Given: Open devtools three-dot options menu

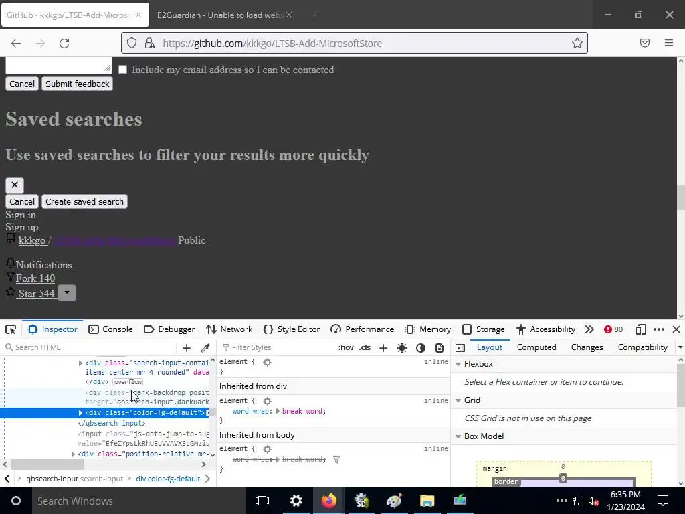Looking at the screenshot, I should (x=659, y=329).
